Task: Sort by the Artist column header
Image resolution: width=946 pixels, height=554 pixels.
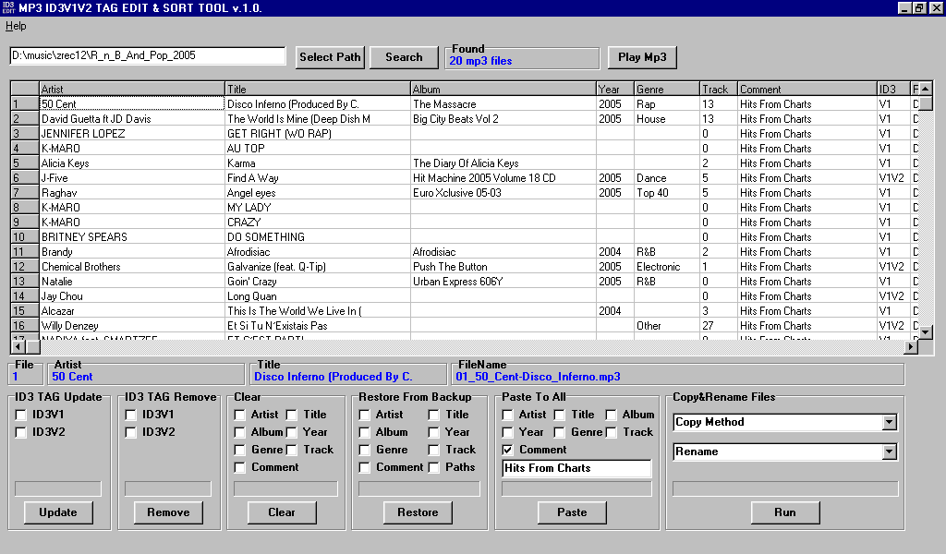Action: click(x=132, y=90)
